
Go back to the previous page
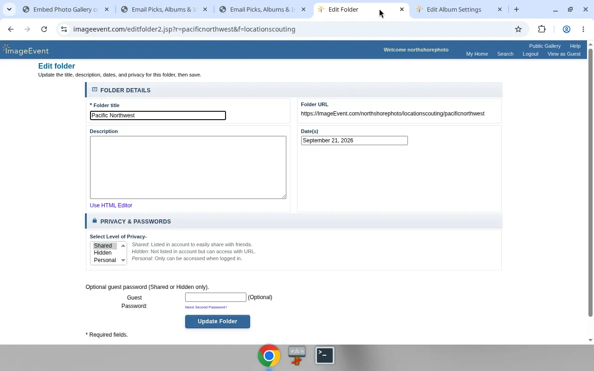[11, 29]
